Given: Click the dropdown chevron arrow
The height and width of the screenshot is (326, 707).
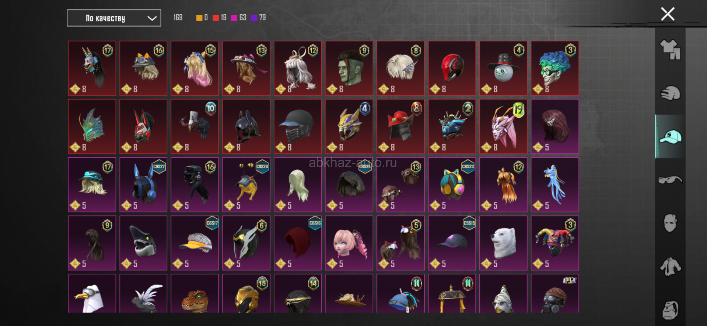Looking at the screenshot, I should [x=152, y=18].
